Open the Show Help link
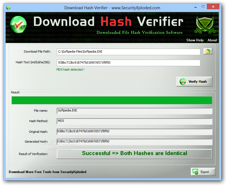This screenshot has width=227, height=186. click(195, 40)
